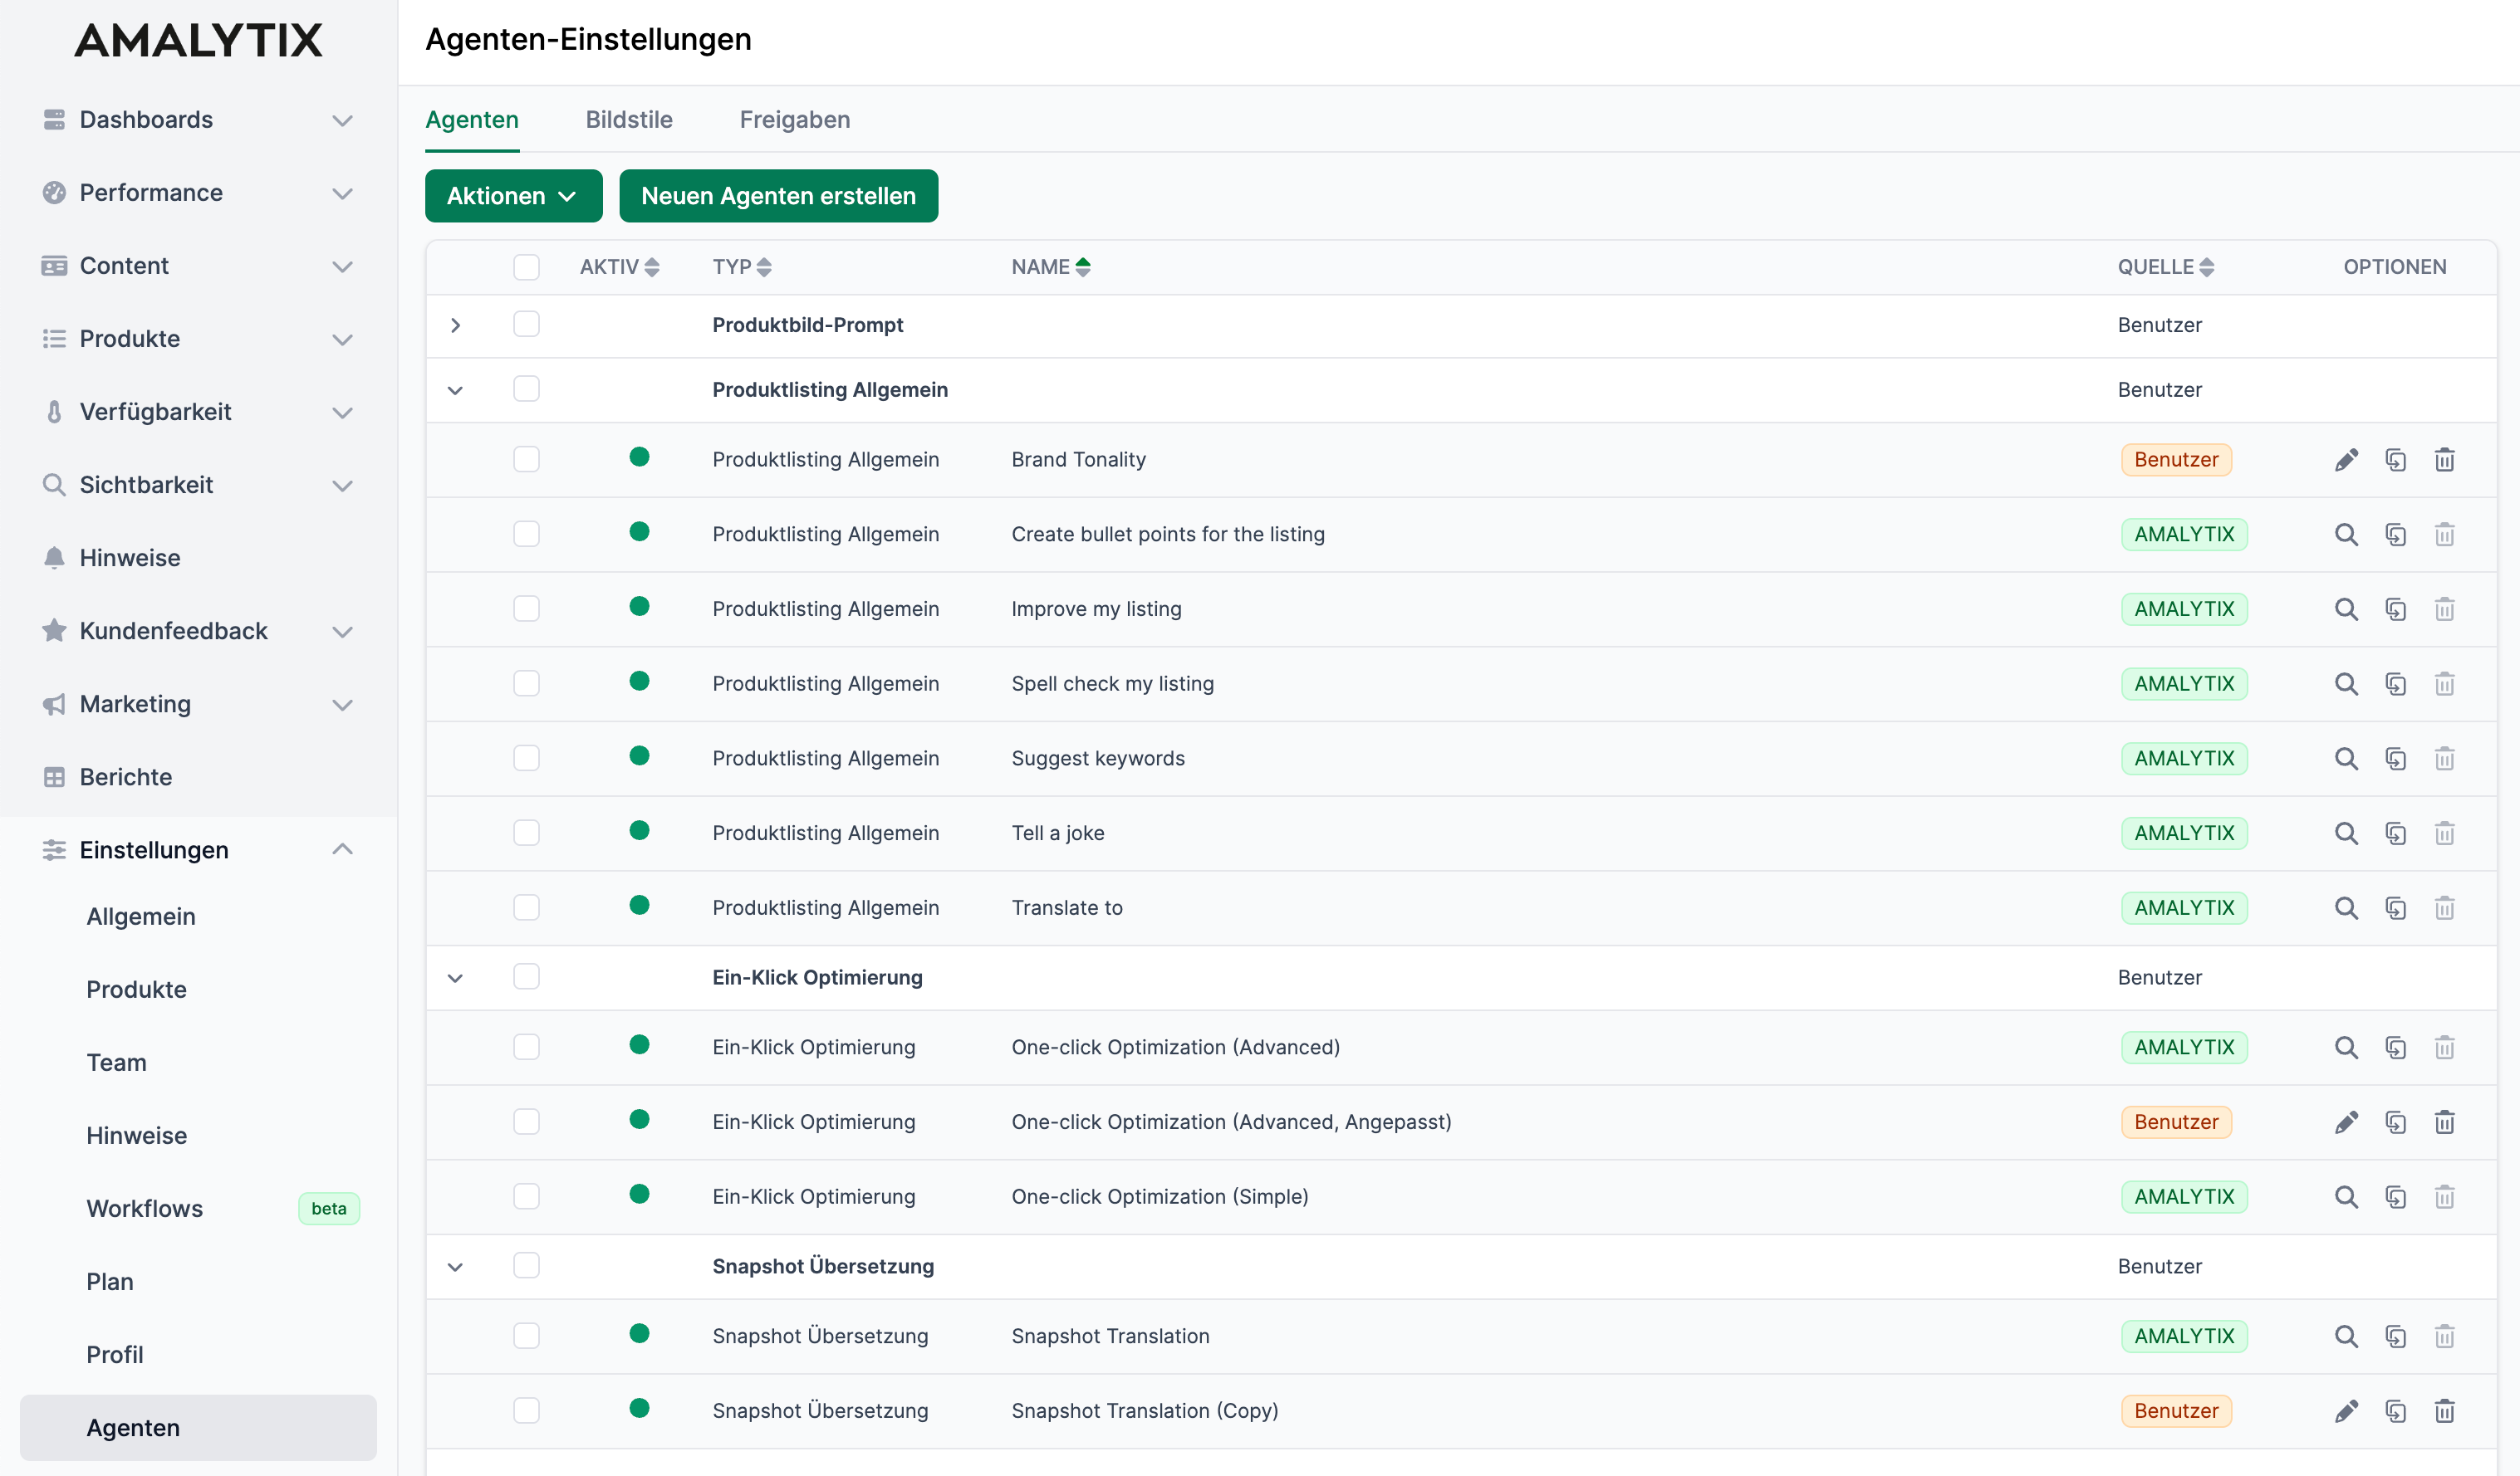The image size is (2520, 1476).
Task: Sort the table by the NAME column
Action: click(x=1050, y=266)
